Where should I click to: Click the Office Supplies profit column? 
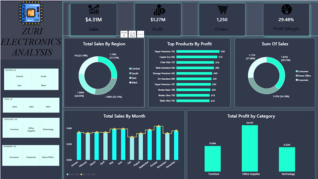[250, 148]
